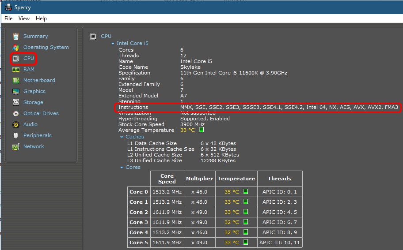Screen dimensions: 403x250
Task: Click the Storage drive icon
Action: pyautogui.click(x=16, y=102)
